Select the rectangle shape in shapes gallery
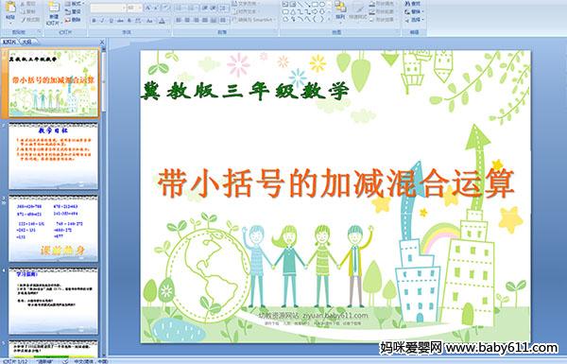Viewport: 567px width, 364px height. tap(315, 4)
